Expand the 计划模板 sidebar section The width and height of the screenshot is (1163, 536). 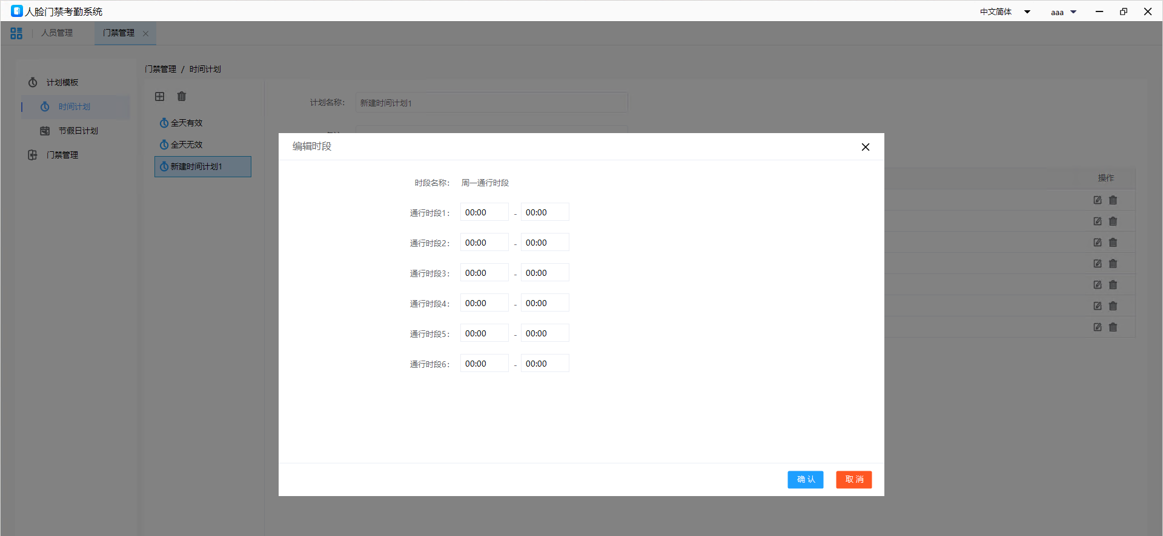click(62, 83)
